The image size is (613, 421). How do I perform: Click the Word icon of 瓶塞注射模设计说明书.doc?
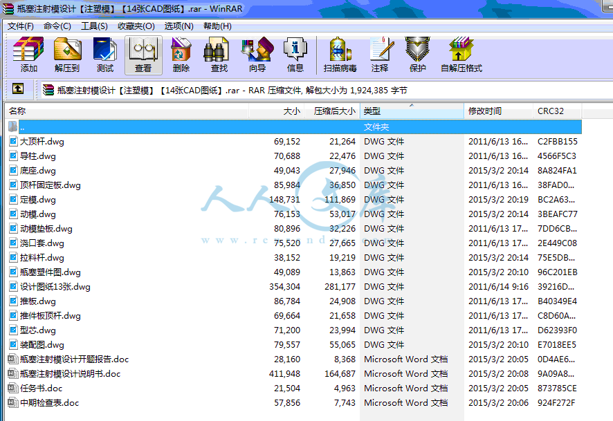click(13, 374)
